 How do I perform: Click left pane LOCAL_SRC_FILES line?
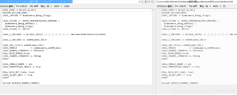[24, 45]
